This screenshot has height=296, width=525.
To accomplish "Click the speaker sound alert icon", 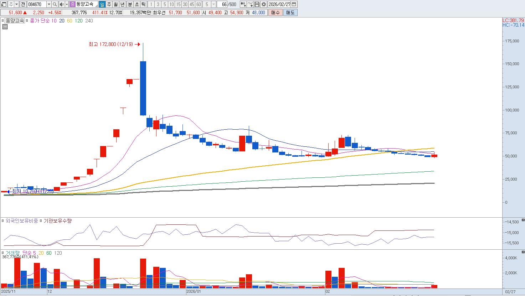I will 62,4.
